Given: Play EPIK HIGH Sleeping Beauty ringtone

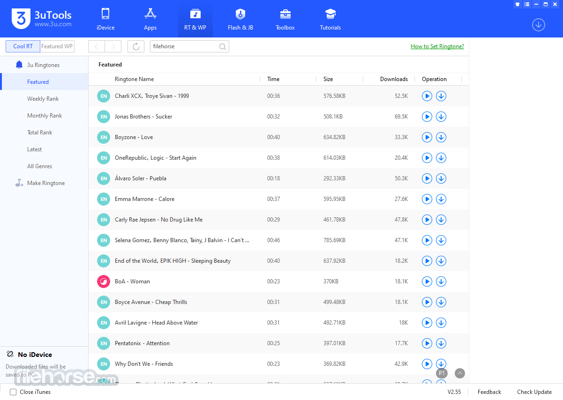Looking at the screenshot, I should (427, 261).
